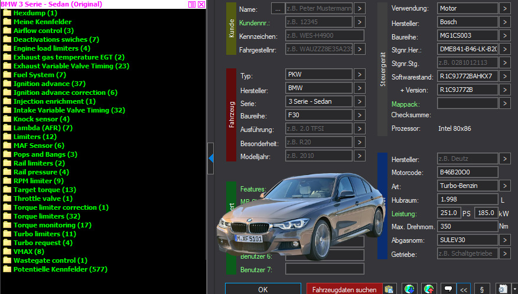Click the Kennzeichen input field
518x294 pixels.
[x=325, y=35]
